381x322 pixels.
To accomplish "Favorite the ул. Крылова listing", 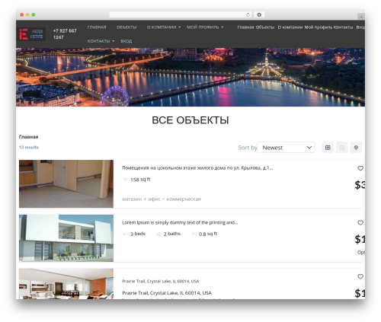I will (x=360, y=168).
